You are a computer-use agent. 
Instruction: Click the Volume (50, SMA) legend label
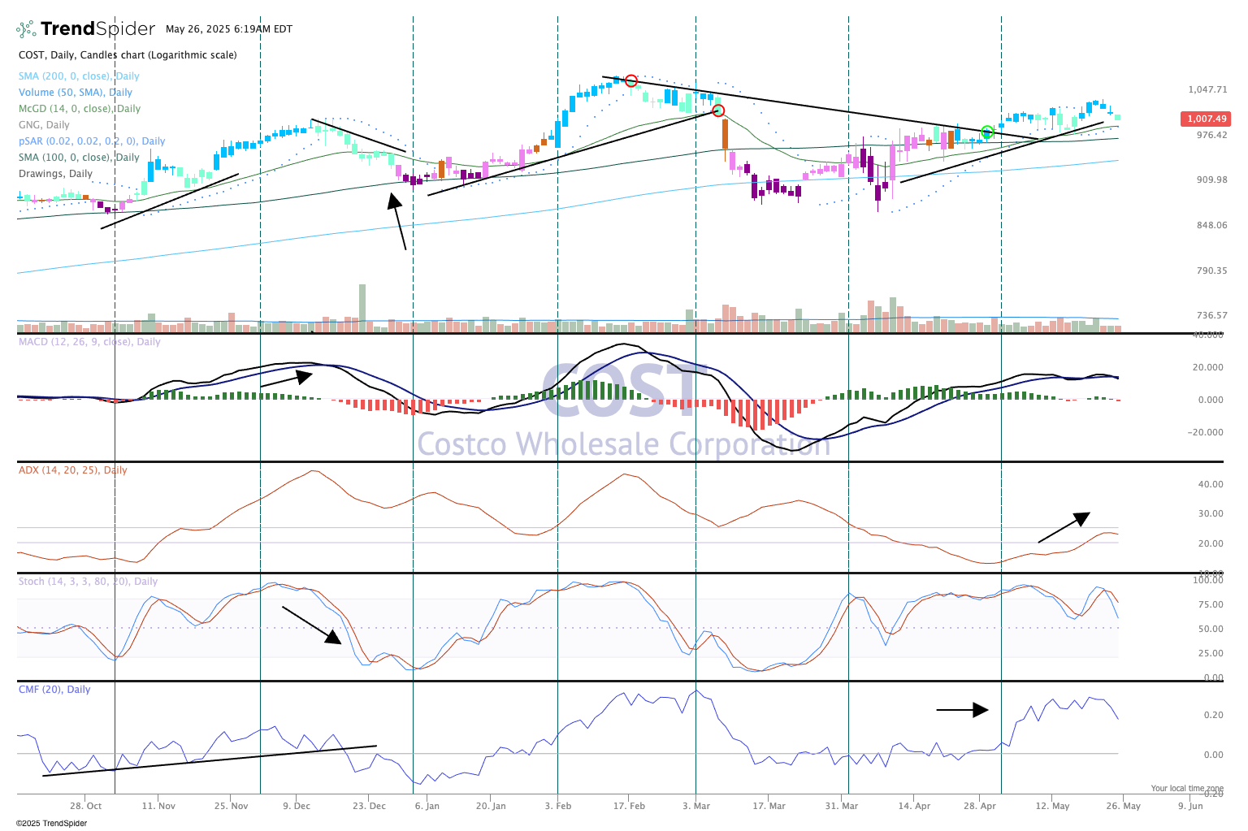pyautogui.click(x=76, y=93)
